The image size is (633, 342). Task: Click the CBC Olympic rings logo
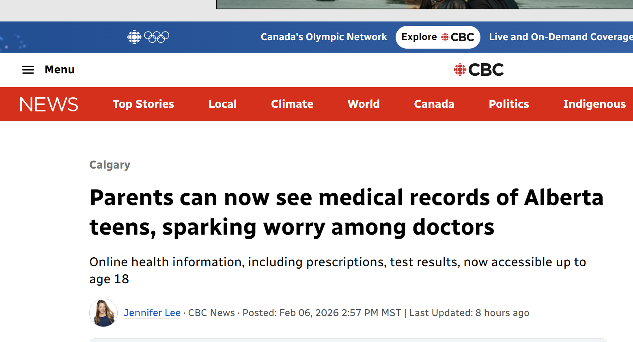pyautogui.click(x=148, y=37)
